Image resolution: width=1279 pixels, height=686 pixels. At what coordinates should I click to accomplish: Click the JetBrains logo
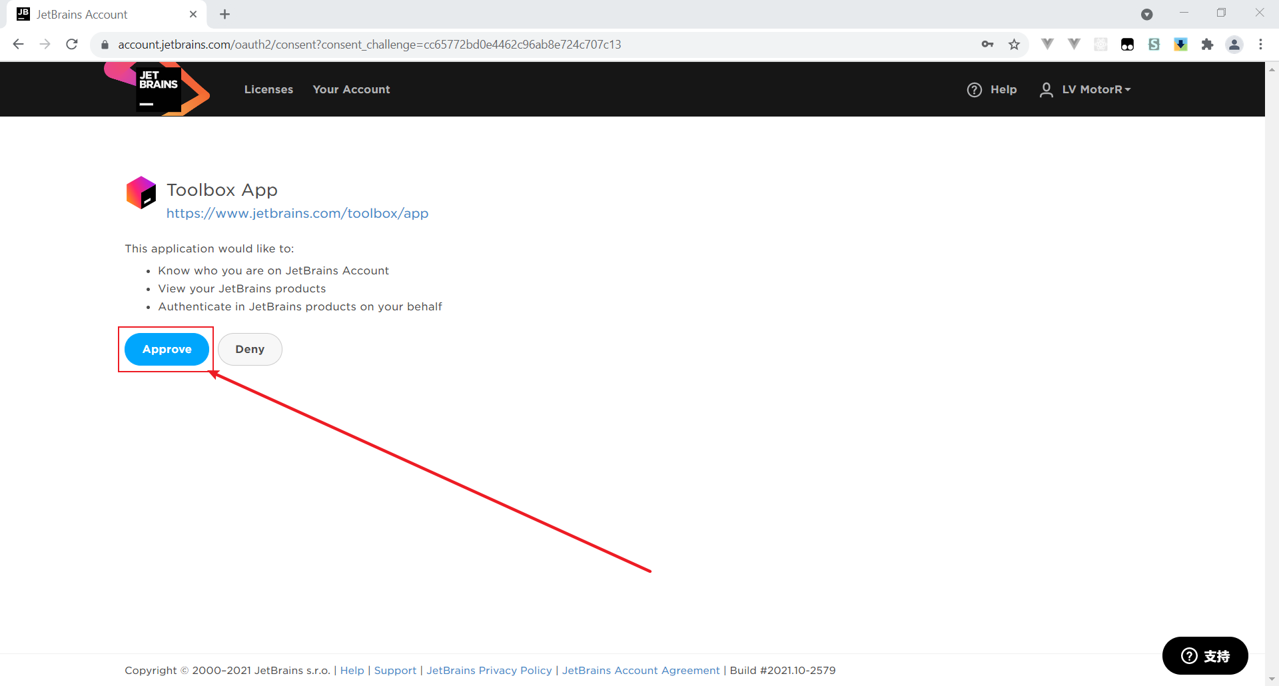[x=157, y=89]
